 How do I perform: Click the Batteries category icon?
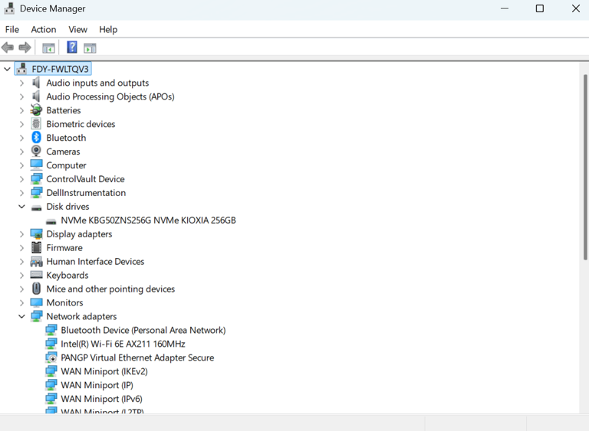pos(36,110)
